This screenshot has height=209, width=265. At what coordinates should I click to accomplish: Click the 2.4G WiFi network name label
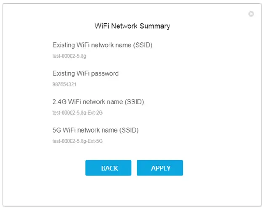click(x=98, y=102)
